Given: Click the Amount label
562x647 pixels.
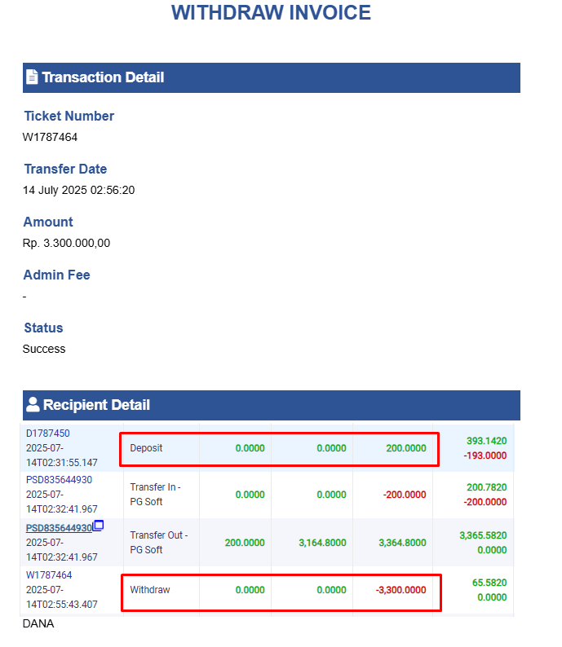Looking at the screenshot, I should (48, 222).
